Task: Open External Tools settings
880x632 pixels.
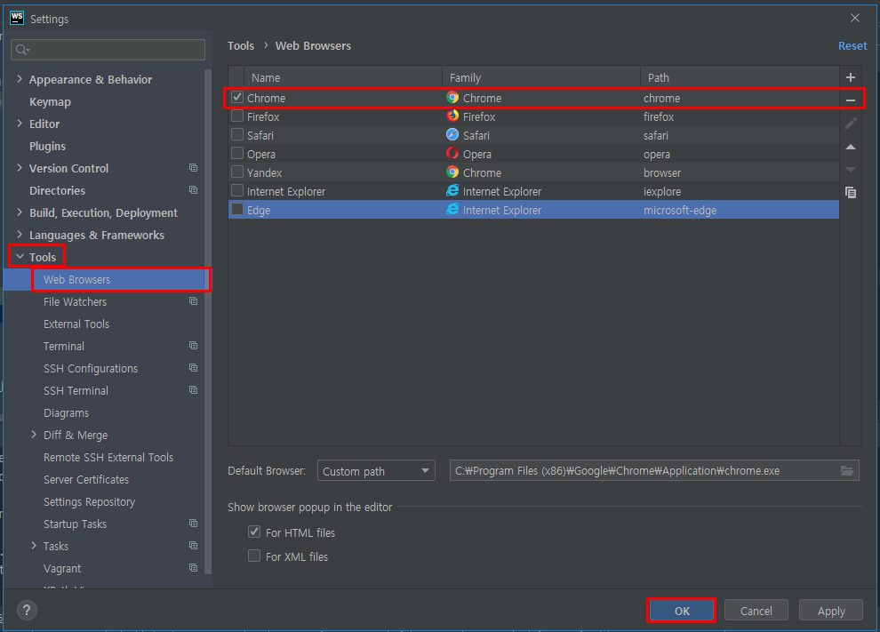Action: 76,324
